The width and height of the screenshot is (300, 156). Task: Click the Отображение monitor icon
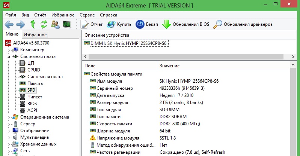15,131
